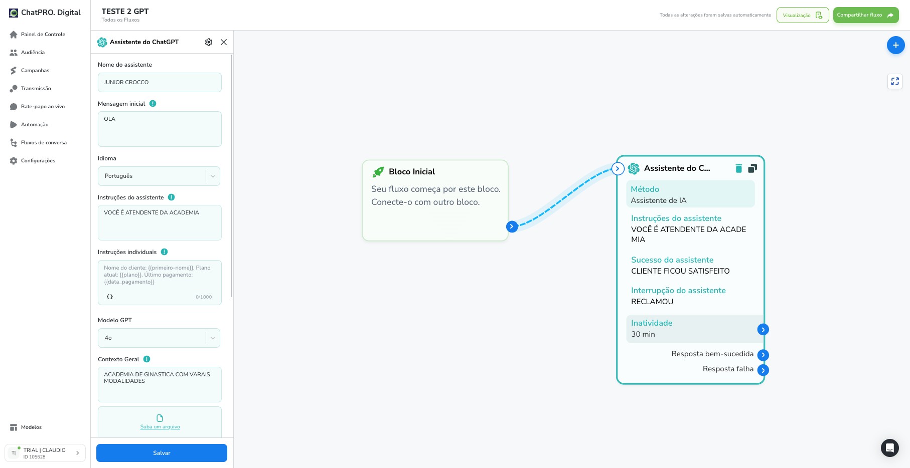Screen dimensions: 910x468
Task: Show info tooltip for Mensagem inicial
Action: click(x=153, y=104)
